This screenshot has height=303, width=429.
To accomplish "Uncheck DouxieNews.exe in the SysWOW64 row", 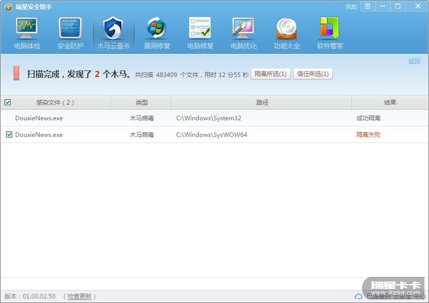I will point(9,134).
